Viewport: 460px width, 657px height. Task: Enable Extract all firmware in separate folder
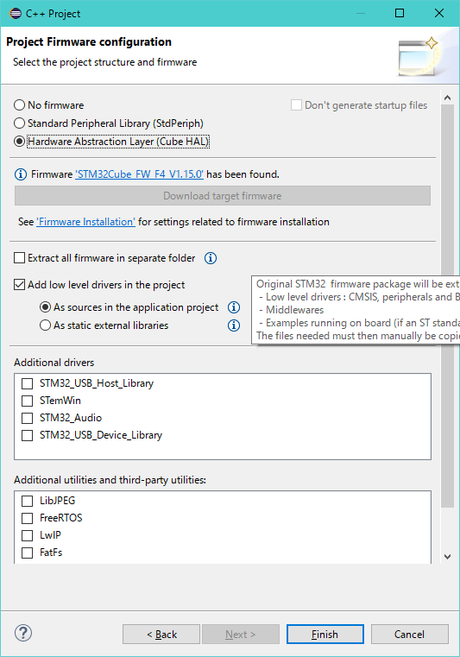point(19,257)
